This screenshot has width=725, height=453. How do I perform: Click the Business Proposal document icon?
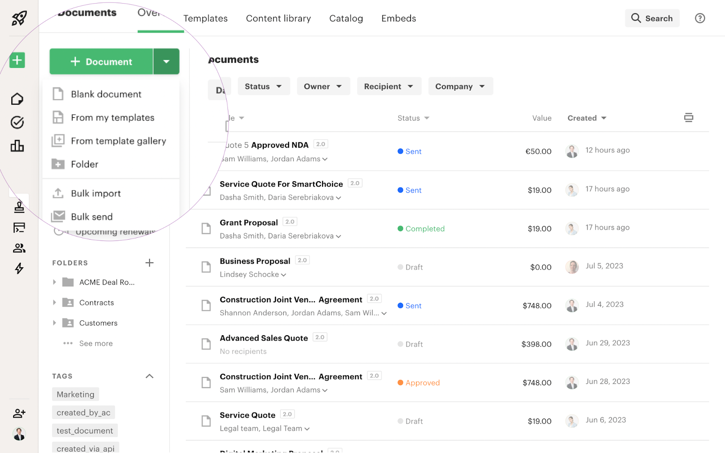point(206,267)
